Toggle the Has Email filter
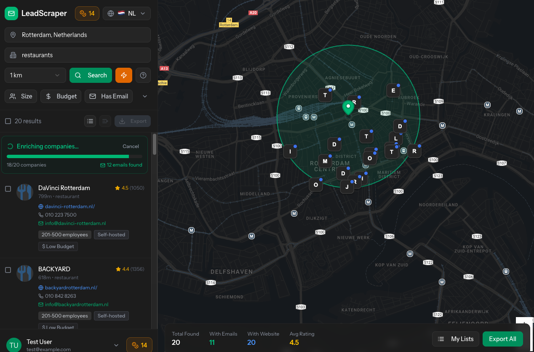Viewport: 534px width, 352px height. [109, 96]
